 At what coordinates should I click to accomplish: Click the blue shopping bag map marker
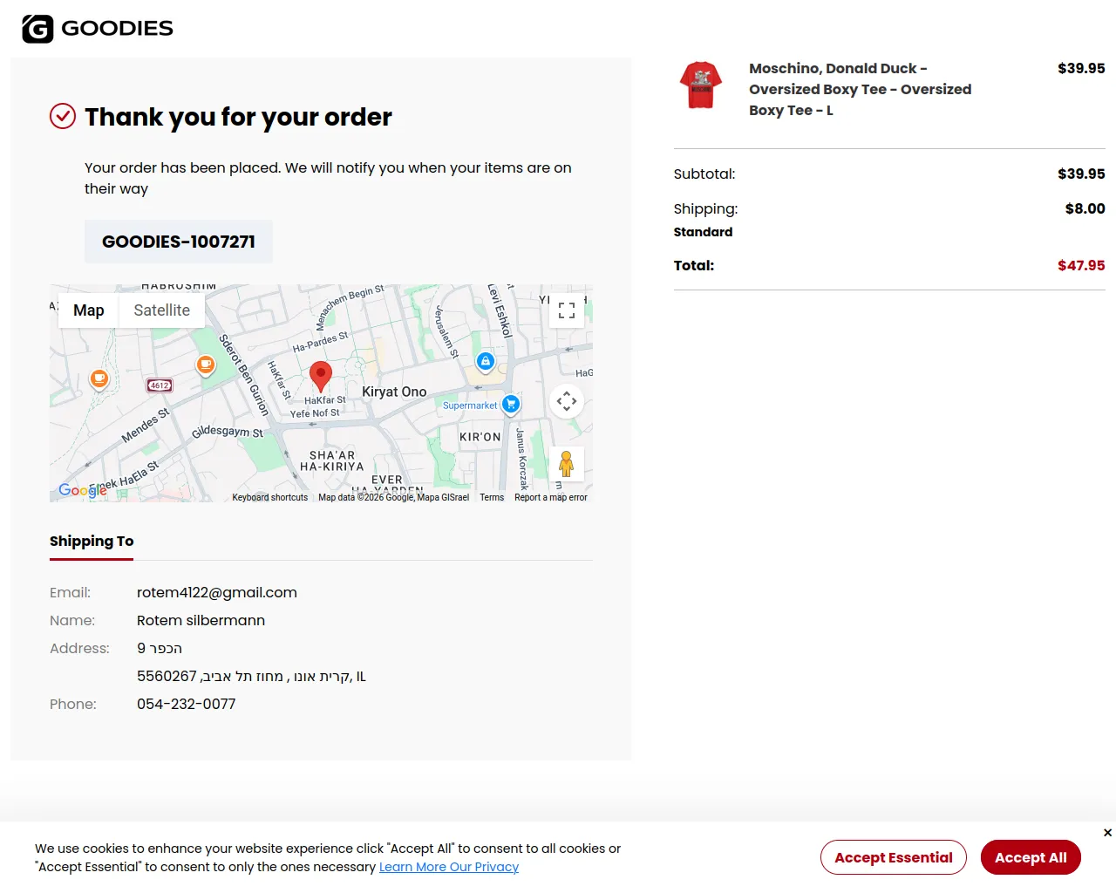click(x=486, y=361)
